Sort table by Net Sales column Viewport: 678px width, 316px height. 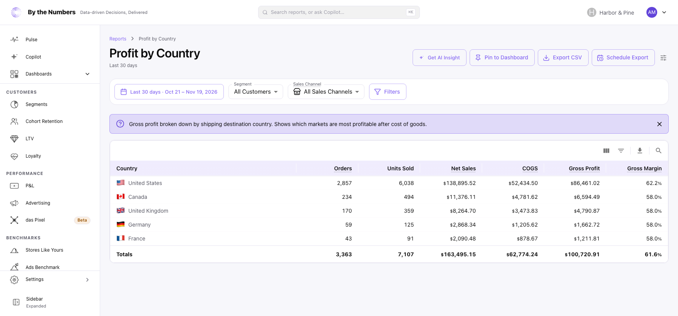[463, 168]
